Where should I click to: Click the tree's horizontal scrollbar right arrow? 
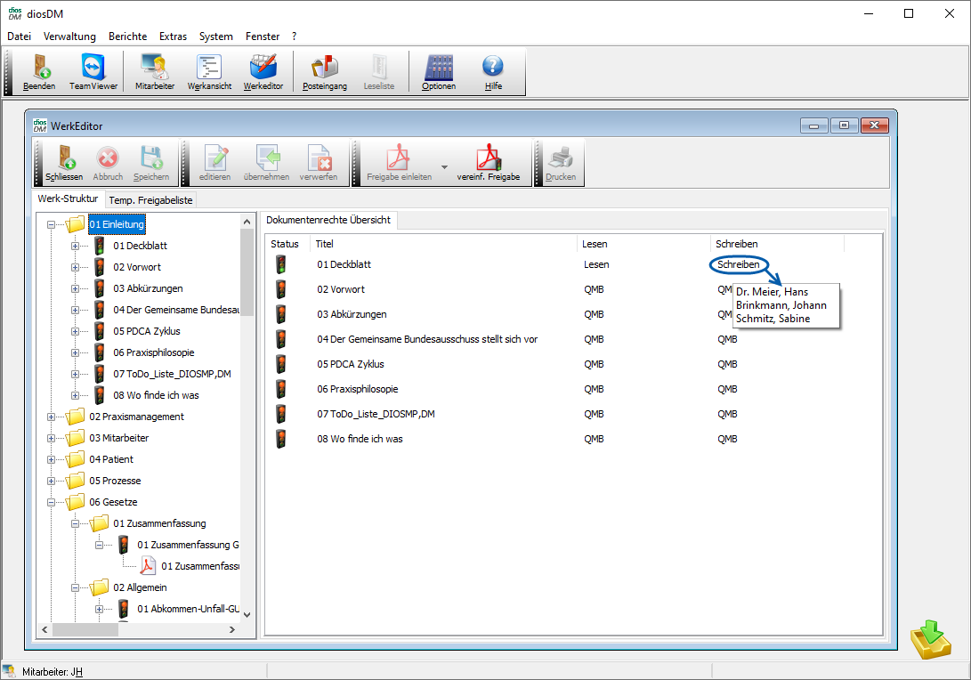point(232,629)
